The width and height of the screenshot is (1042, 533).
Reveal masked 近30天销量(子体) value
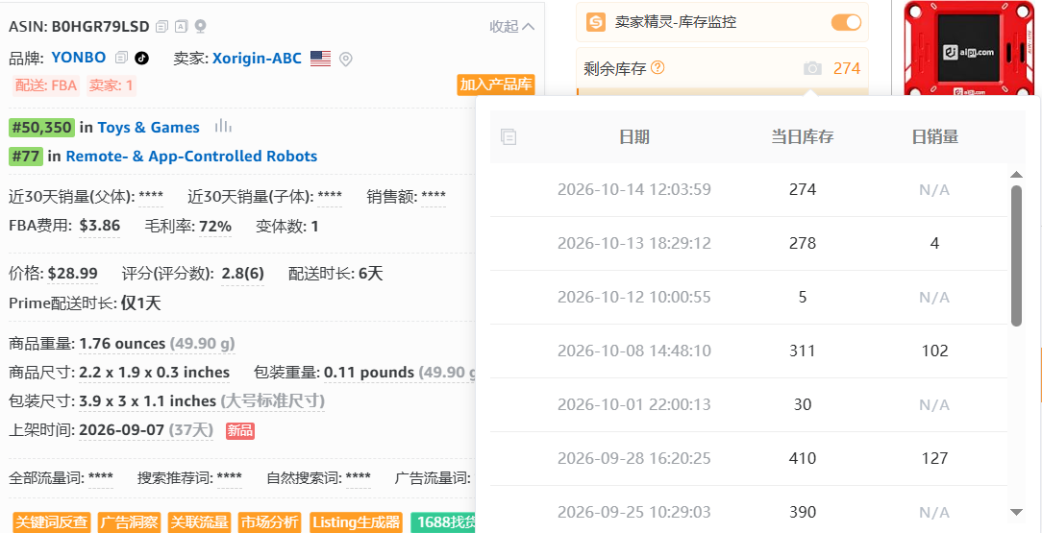(x=330, y=197)
